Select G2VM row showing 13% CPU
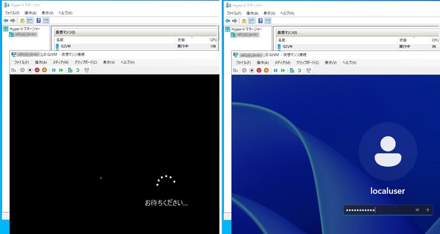 137,46
